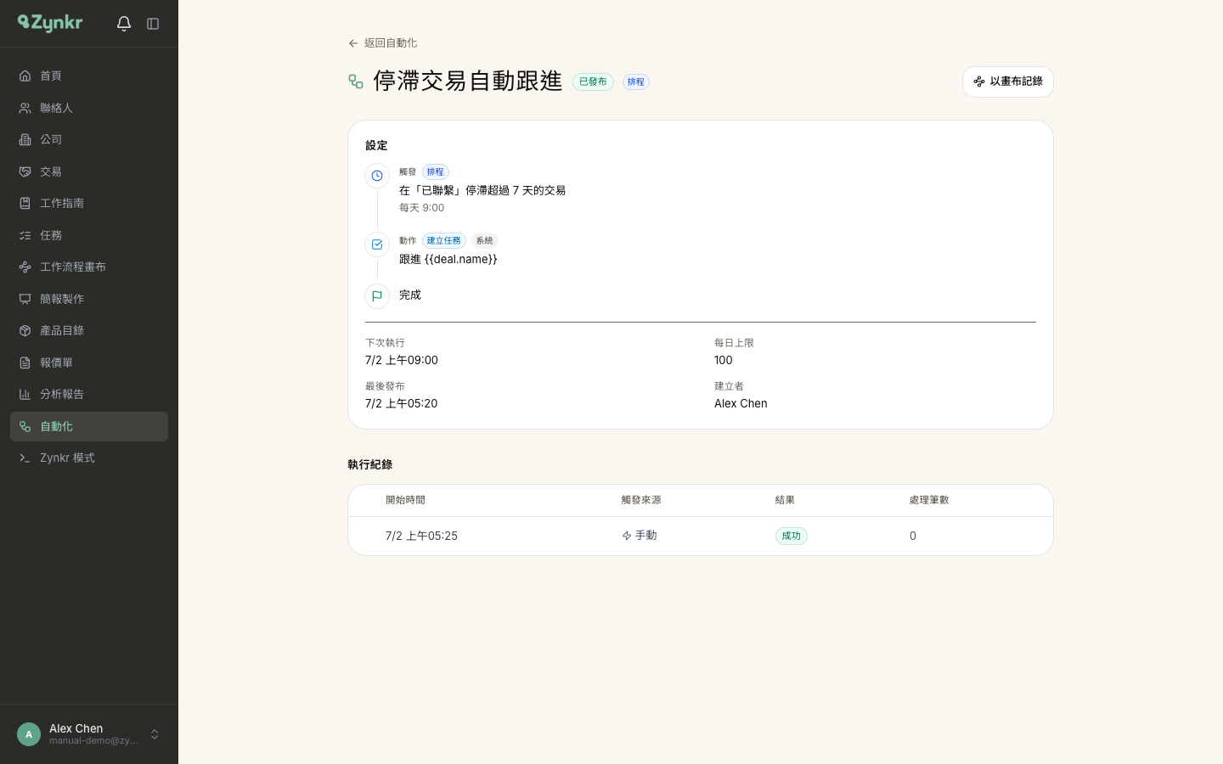Click the 排程 badge next to the title
Viewport: 1223px width, 764px height.
(636, 81)
